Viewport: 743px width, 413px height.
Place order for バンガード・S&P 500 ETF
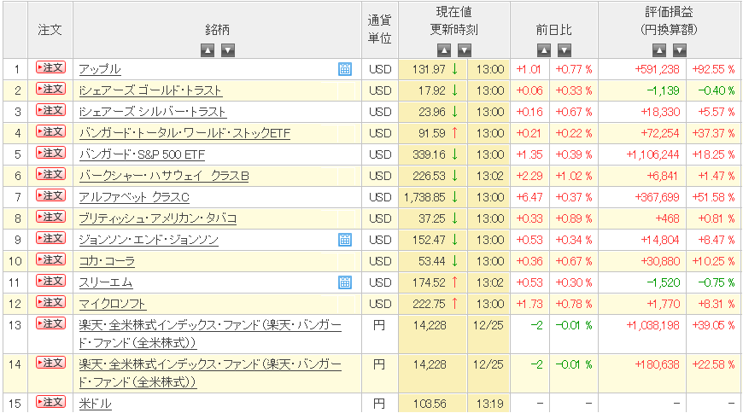(x=50, y=153)
